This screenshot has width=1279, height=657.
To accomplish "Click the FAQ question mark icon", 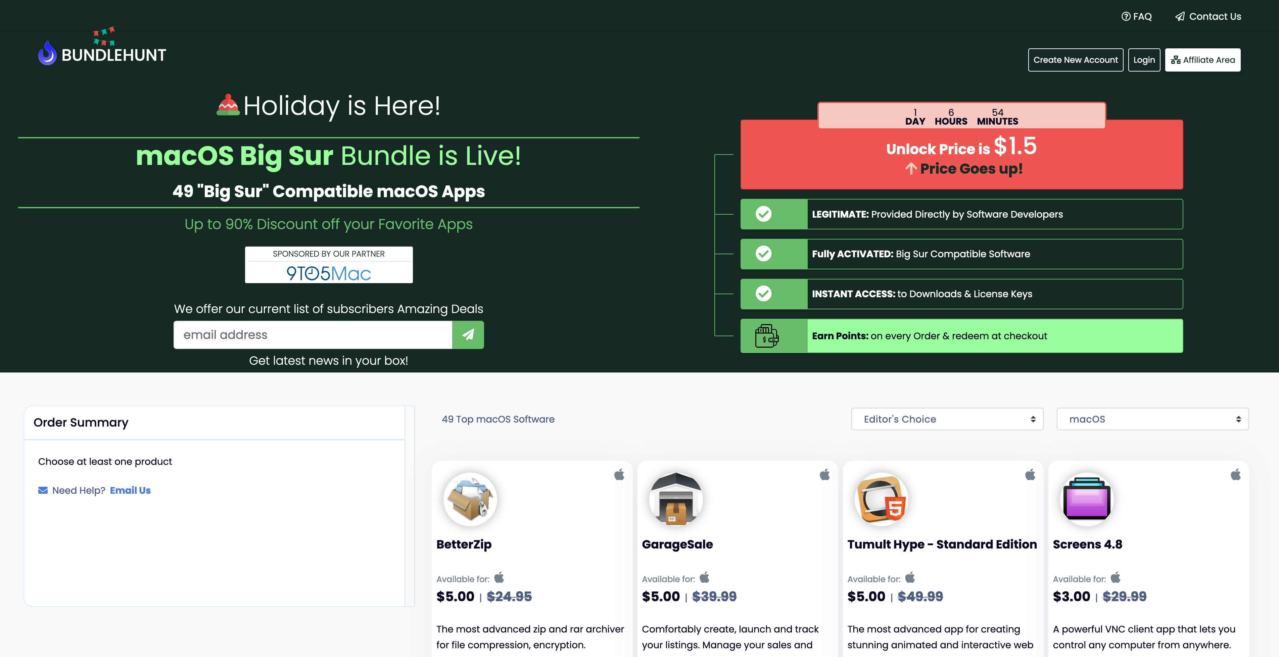I will click(x=1126, y=16).
